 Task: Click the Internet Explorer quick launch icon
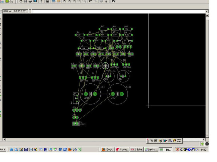[x=11, y=149]
